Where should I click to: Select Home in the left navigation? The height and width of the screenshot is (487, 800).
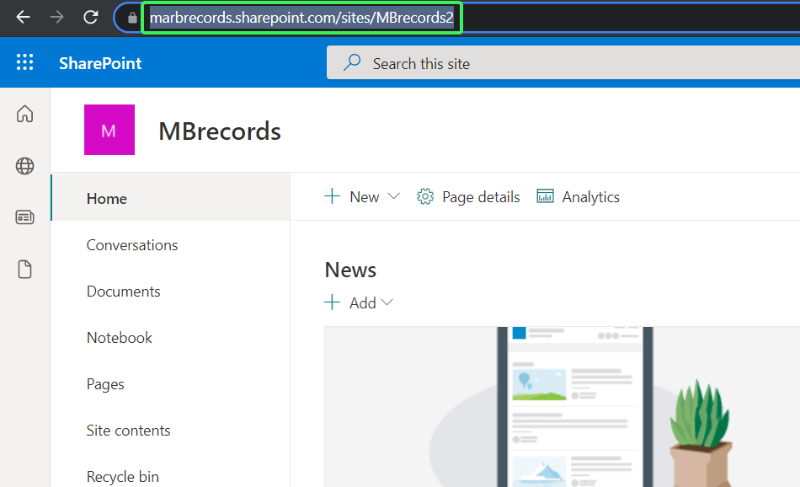click(171, 198)
